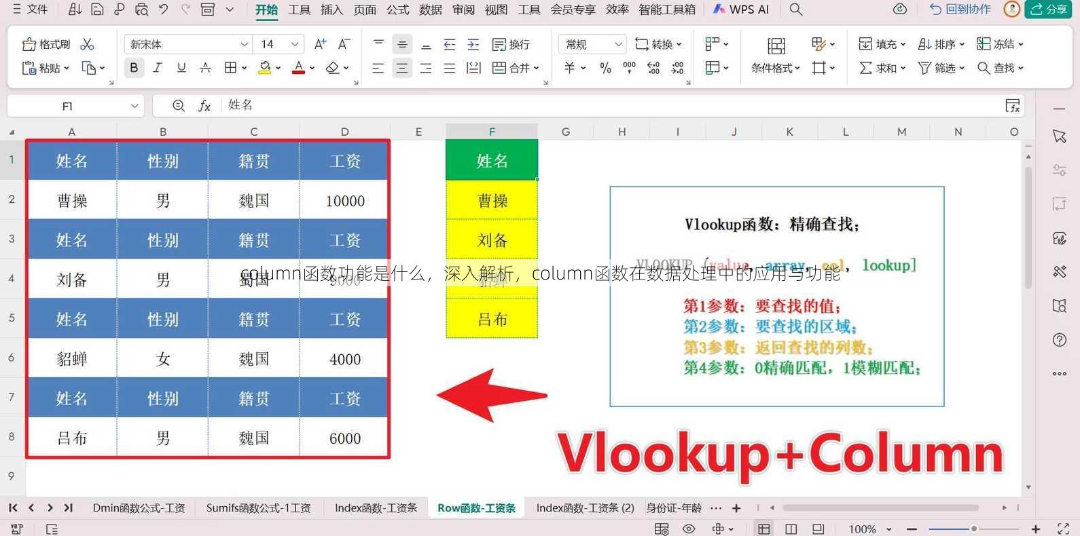Open the 文件 file menu
Screen dimensions: 1080x536
tap(31, 9)
